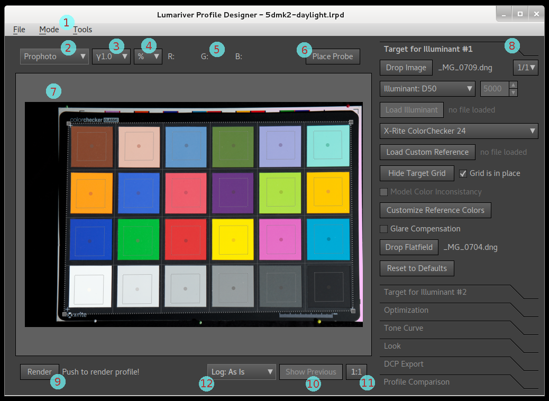The width and height of the screenshot is (549, 401).
Task: Click the Drop Flatfield button
Action: [409, 247]
